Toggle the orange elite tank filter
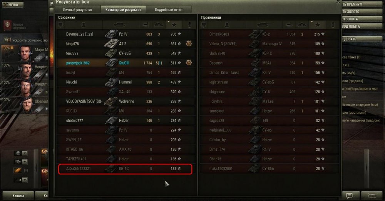This screenshot has height=201, width=385. 18,170
